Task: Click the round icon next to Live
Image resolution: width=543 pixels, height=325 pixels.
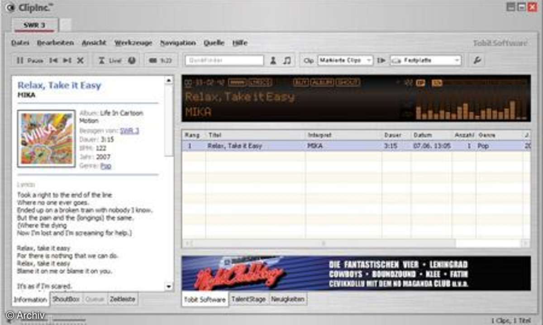Action: [x=132, y=60]
